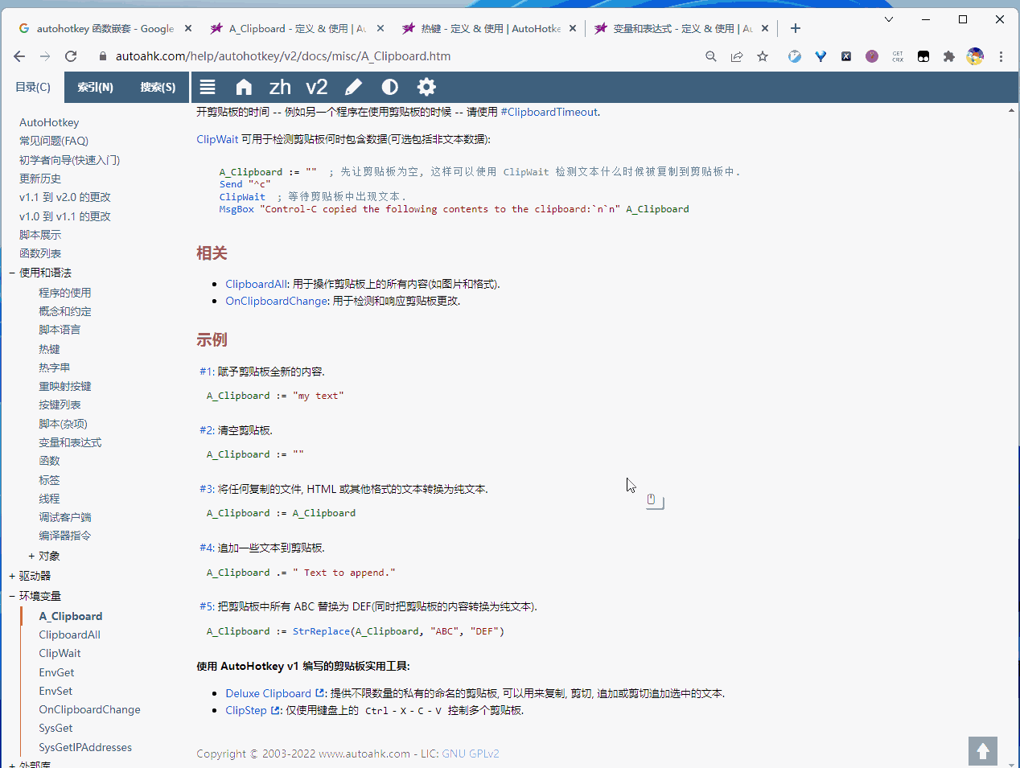1020x768 pixels.
Task: Bookmark this page with star icon
Action: point(763,56)
